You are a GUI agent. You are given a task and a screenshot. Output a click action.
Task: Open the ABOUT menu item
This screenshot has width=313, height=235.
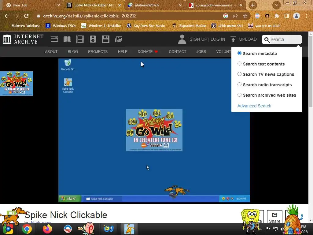coord(51,51)
